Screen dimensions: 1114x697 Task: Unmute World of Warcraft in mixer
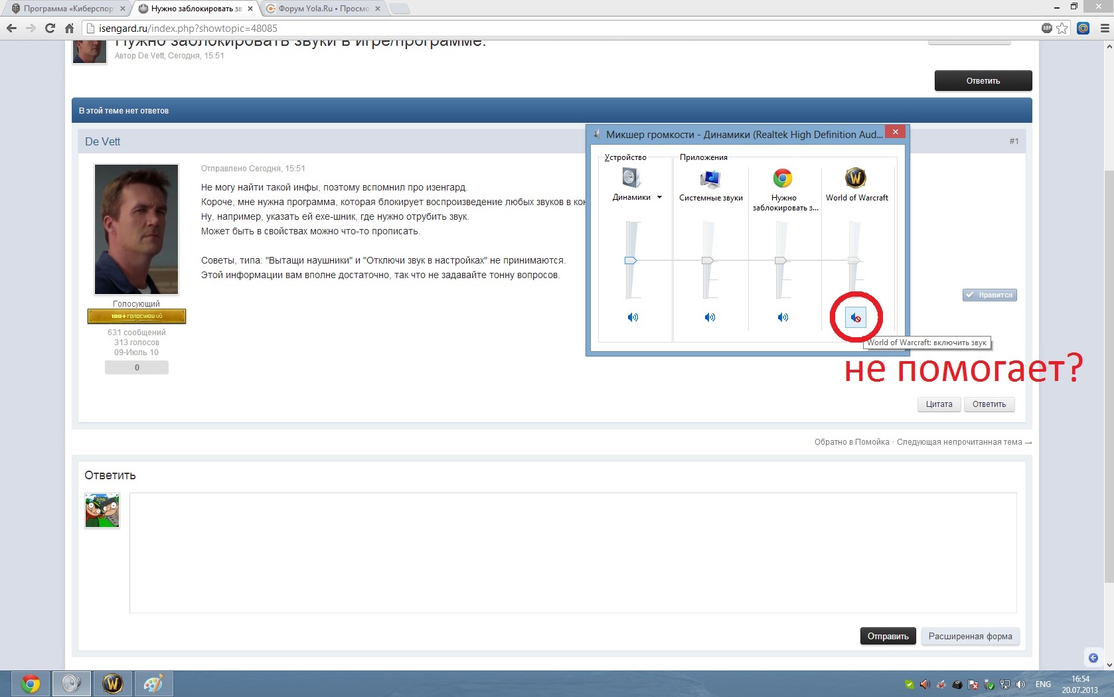click(856, 318)
